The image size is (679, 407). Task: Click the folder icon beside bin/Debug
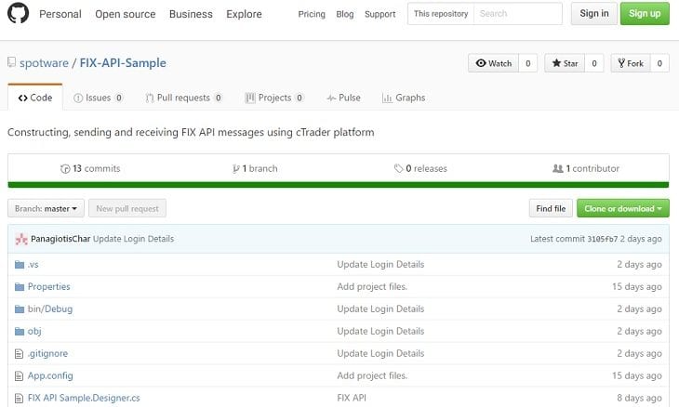point(19,309)
